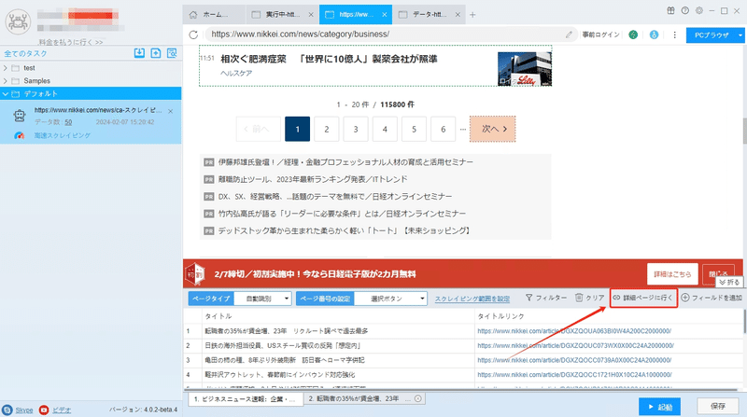Open the 選択ボタン page number dropdown
Image resolution: width=747 pixels, height=417 pixels.
click(390, 299)
